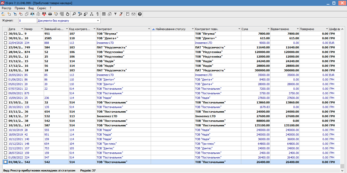Image resolution: width=347 pixels, height=173 pixels.
Task: Open Контрагент column filter dropdown arrow
Action: click(x=149, y=29)
